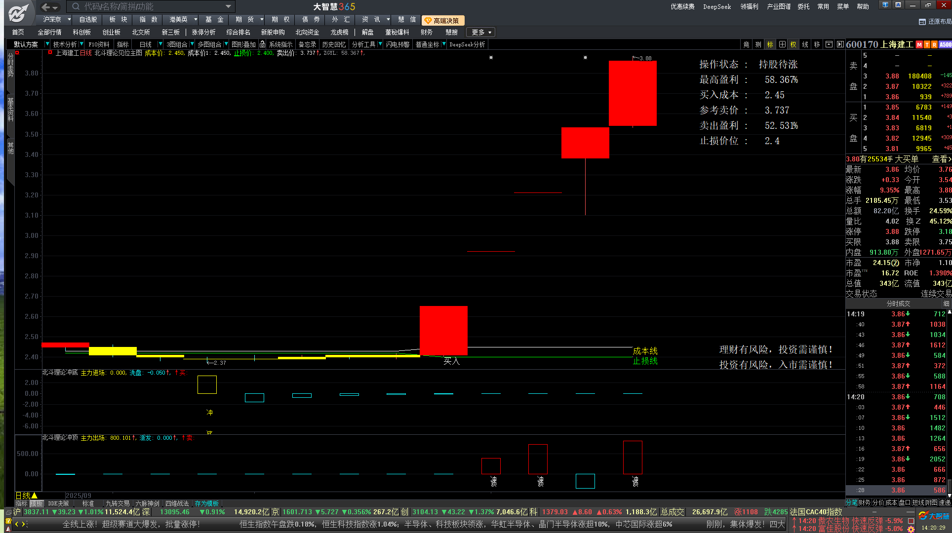This screenshot has width=952, height=533.
Task: Open the 龙虎榜 page
Action: tap(339, 32)
